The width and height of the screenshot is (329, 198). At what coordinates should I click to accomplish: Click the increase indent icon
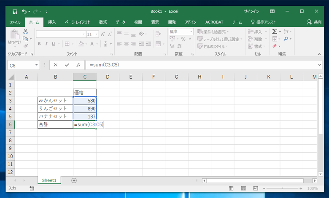tap(148, 44)
